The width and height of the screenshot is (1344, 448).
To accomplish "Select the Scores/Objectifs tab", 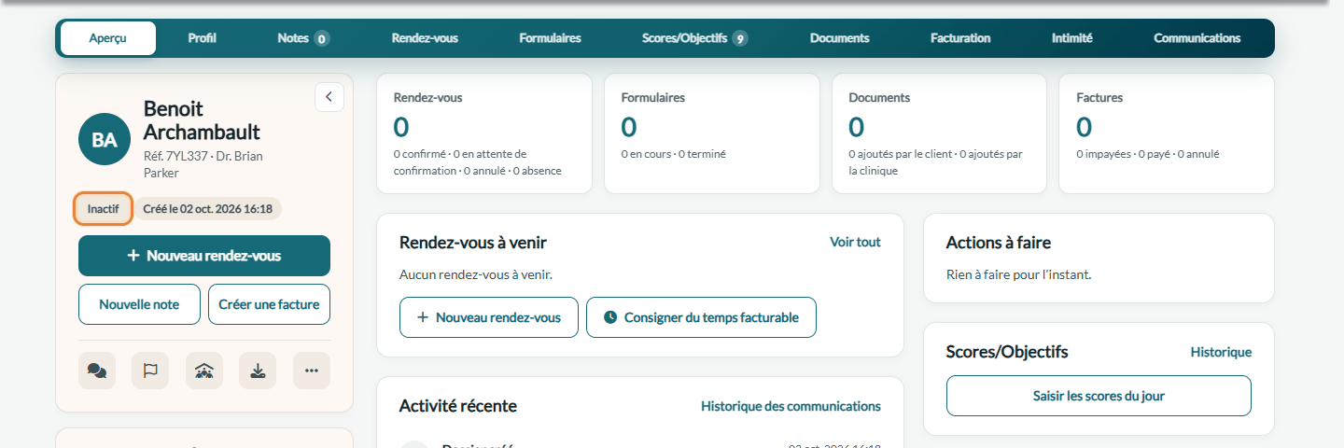I will coord(694,38).
